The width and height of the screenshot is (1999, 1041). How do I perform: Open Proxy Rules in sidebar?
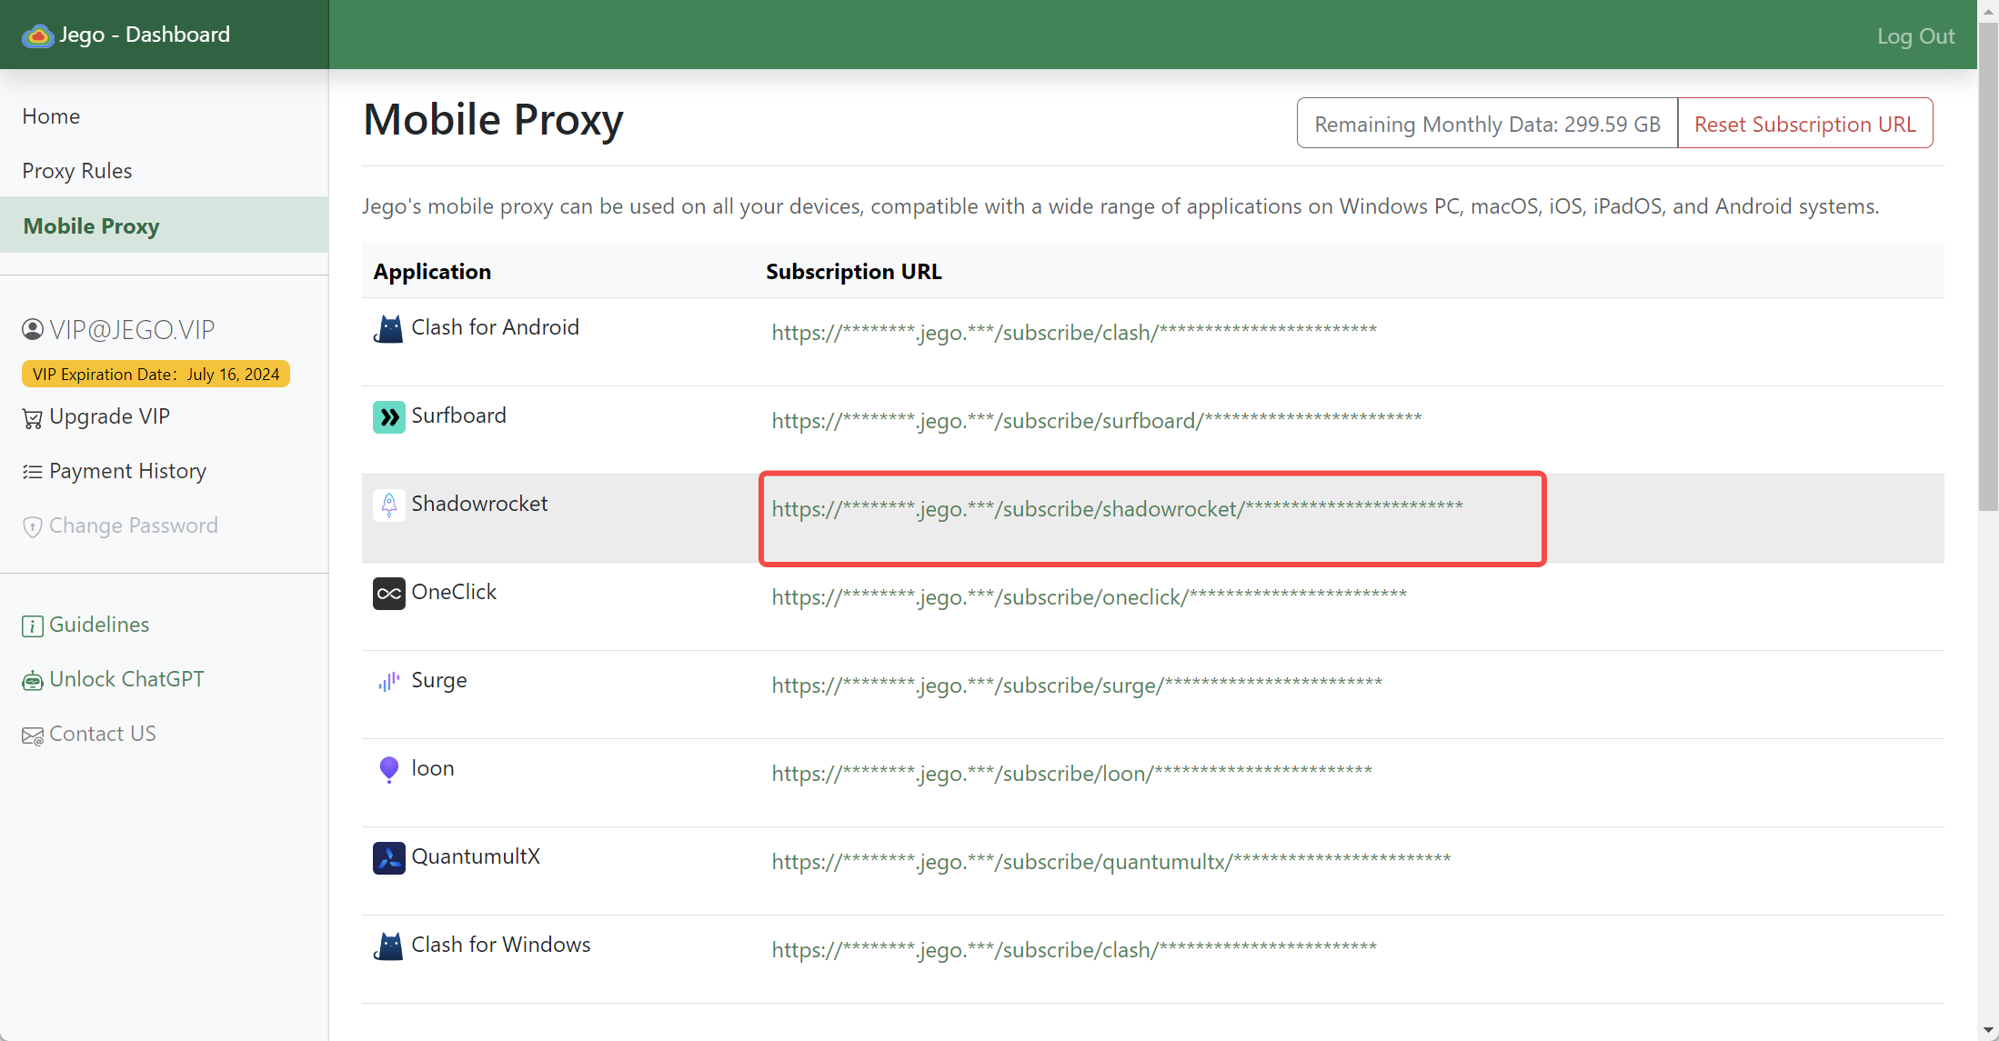point(77,171)
